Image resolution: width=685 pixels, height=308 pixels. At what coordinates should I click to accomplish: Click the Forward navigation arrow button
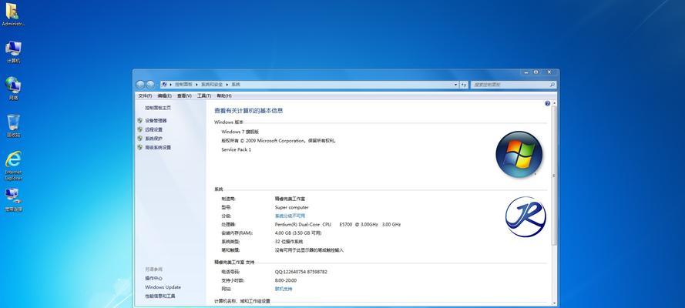point(150,85)
